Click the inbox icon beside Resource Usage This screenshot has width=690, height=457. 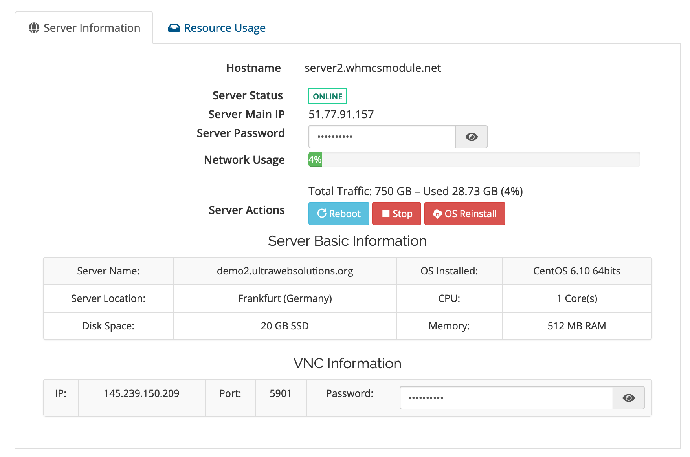[174, 27]
